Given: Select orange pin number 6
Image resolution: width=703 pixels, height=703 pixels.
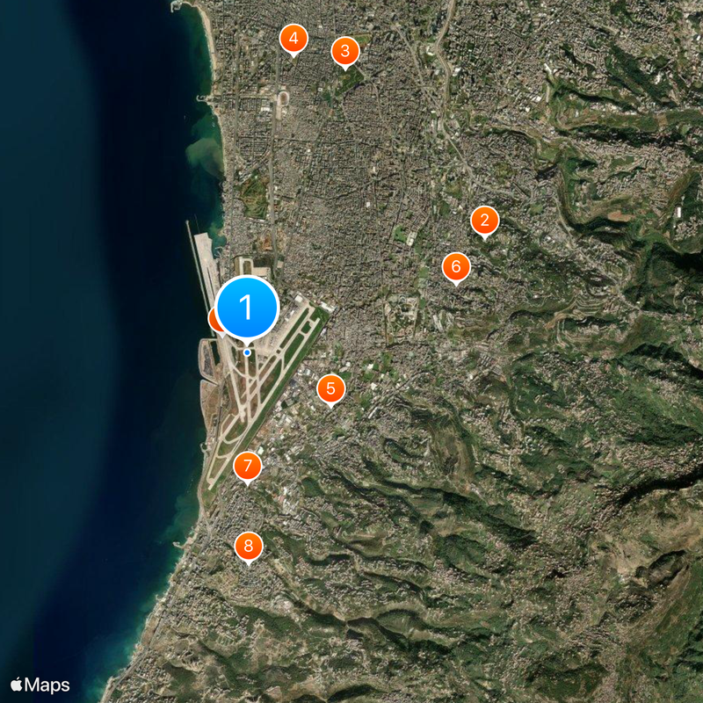Looking at the screenshot, I should coord(455,266).
